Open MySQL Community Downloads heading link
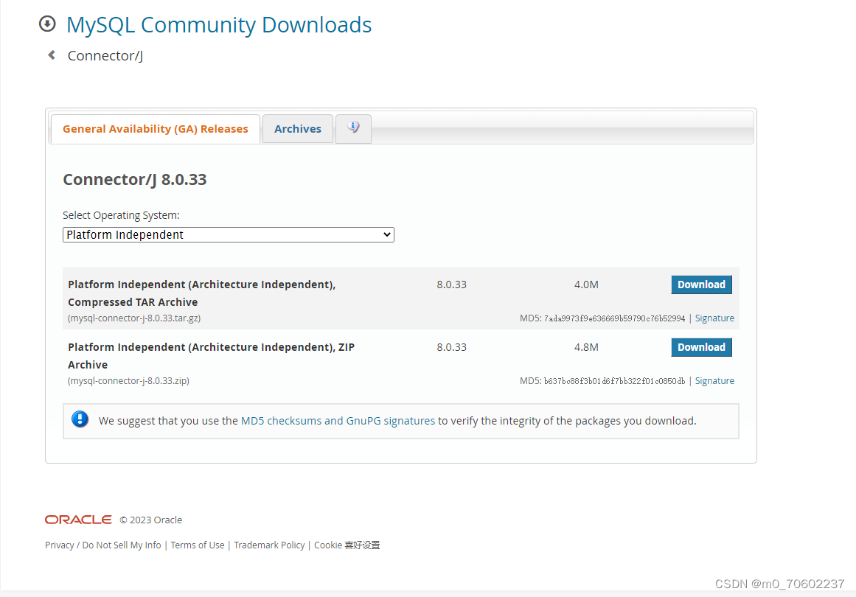856x597 pixels. pyautogui.click(x=219, y=24)
